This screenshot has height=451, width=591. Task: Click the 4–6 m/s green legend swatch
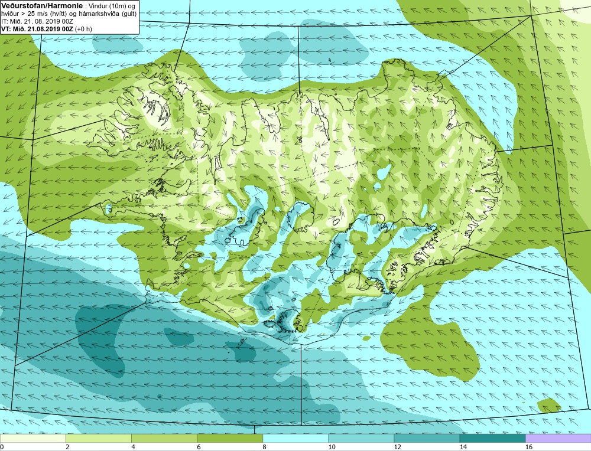(164, 438)
